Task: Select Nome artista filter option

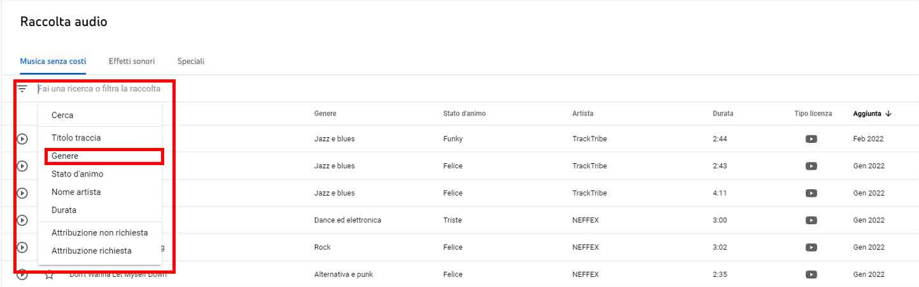Action: pos(76,192)
